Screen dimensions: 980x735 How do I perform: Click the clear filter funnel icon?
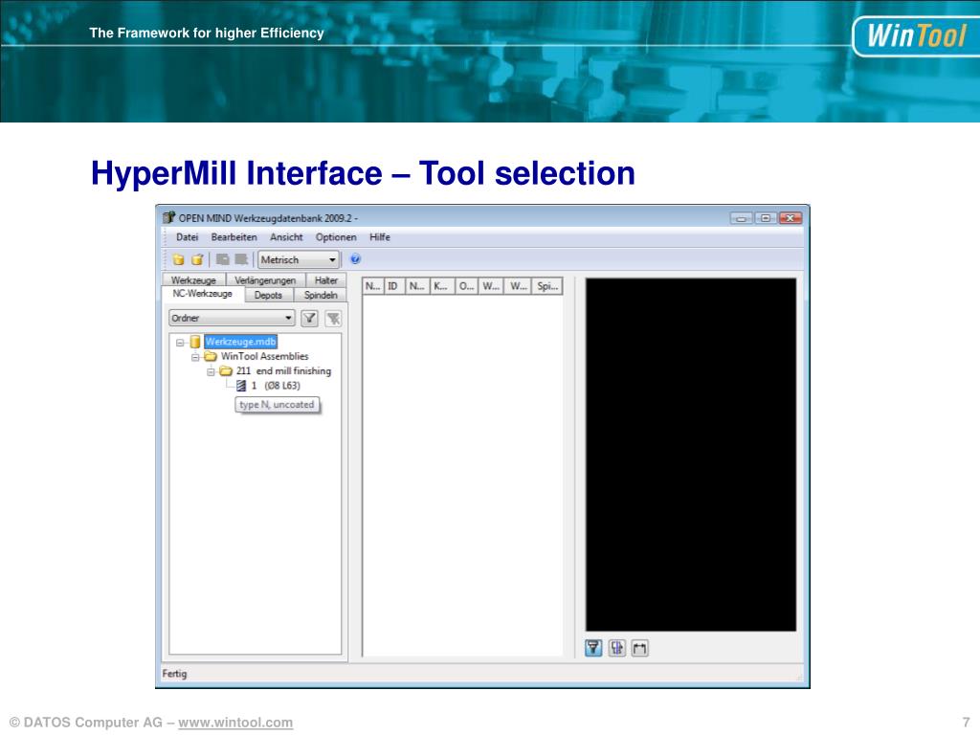tap(334, 318)
